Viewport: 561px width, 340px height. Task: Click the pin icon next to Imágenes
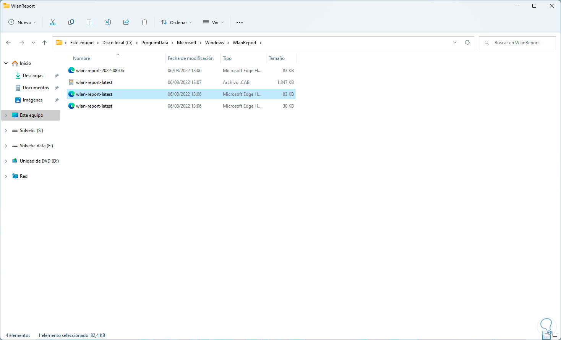tap(57, 100)
